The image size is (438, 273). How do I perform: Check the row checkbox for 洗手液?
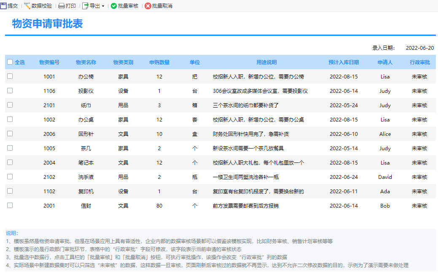coord(10,177)
